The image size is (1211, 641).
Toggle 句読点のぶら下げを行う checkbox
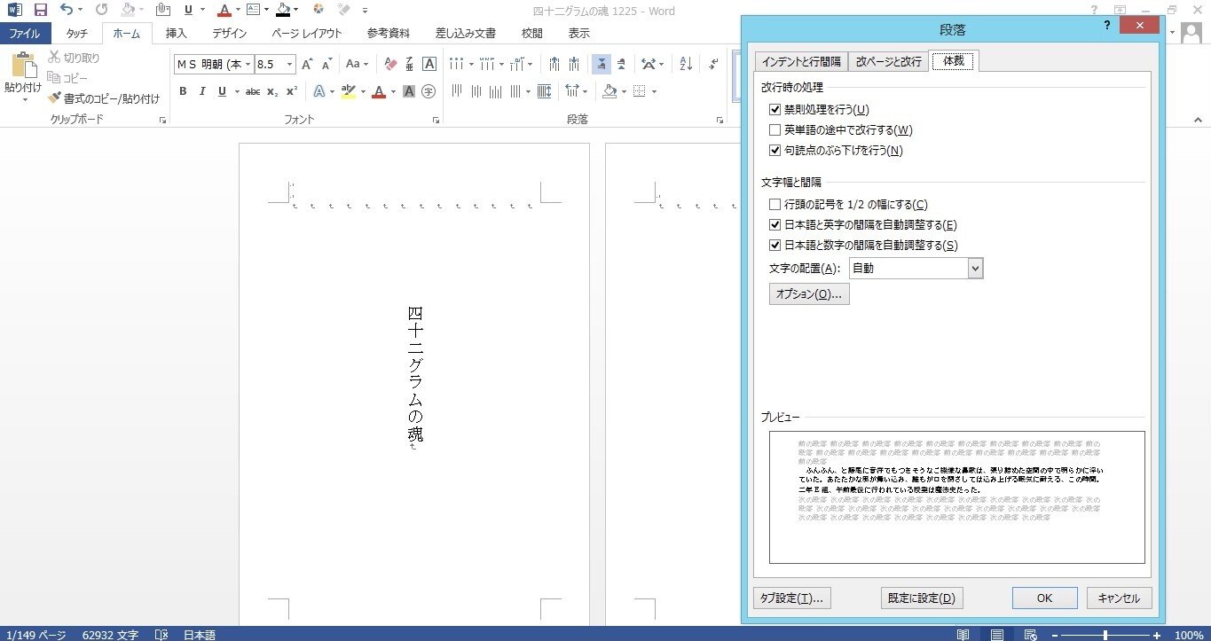pyautogui.click(x=775, y=150)
